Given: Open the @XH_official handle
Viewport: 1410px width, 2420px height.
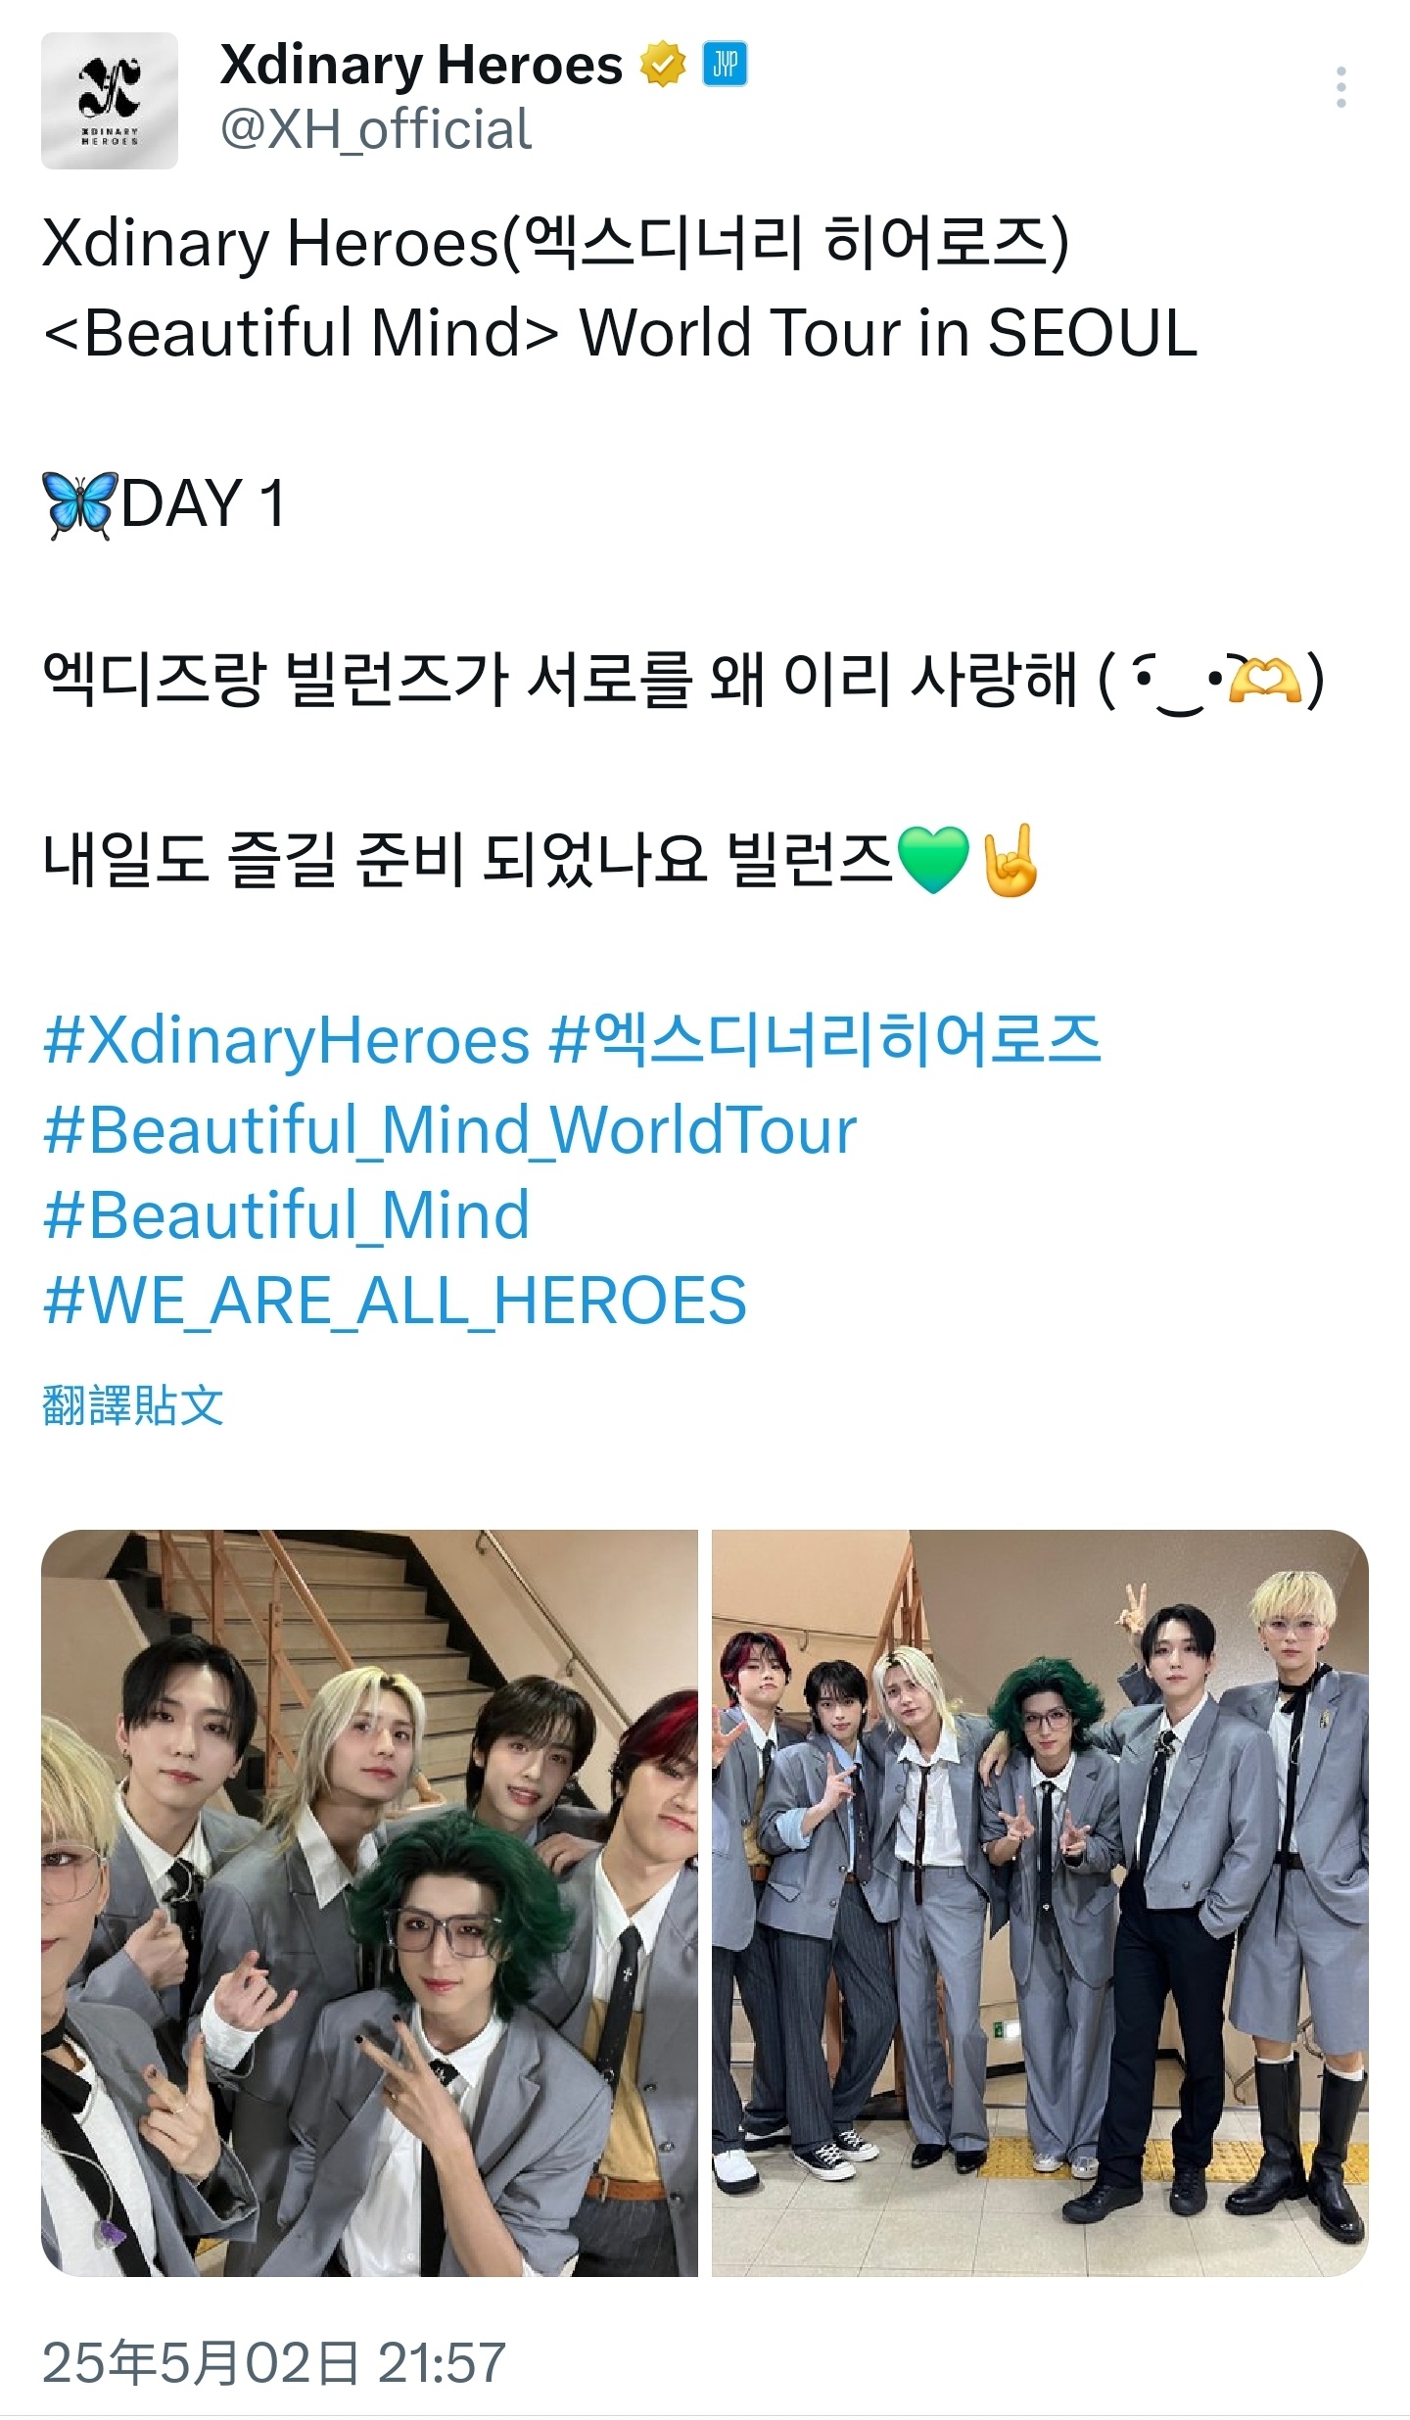Looking at the screenshot, I should (x=376, y=129).
